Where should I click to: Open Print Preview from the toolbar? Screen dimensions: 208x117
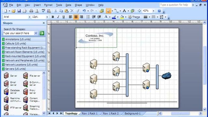(x=37, y=11)
